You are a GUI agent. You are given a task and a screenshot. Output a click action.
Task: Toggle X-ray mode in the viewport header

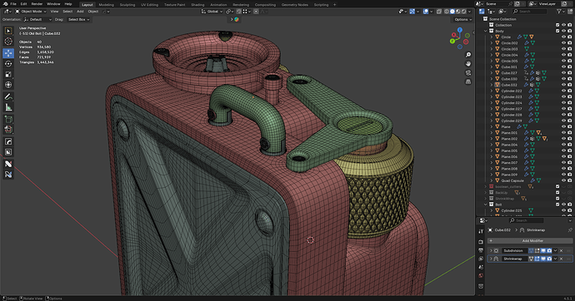tap(439, 12)
